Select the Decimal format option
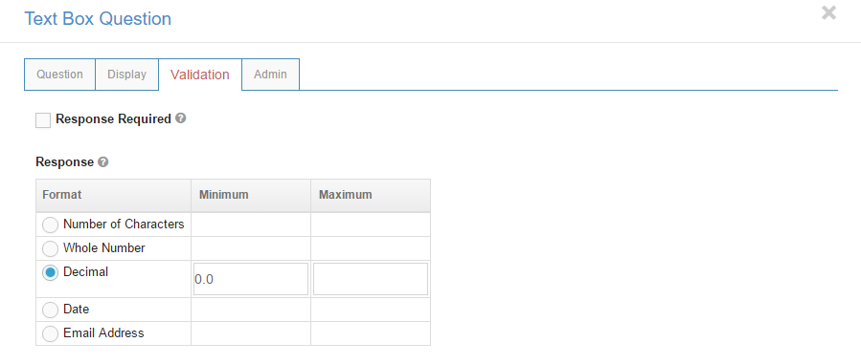 point(50,272)
